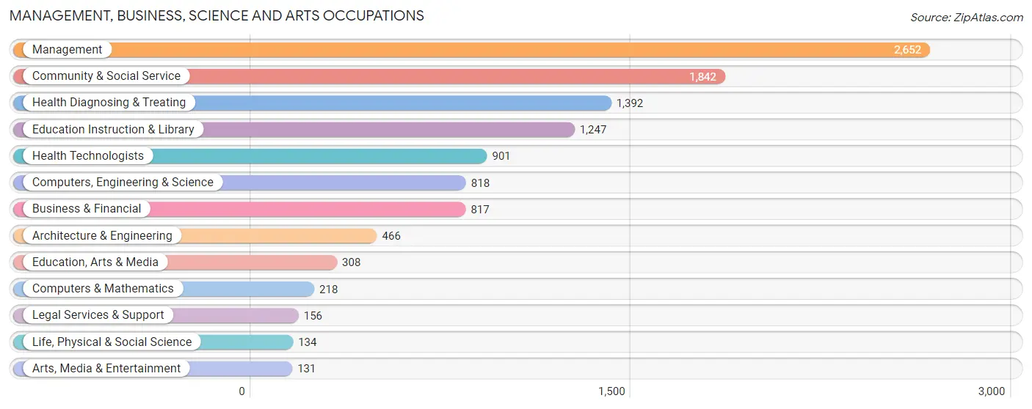The image size is (1032, 409).
Task: Select the Education Instruction & Library label
Action: [113, 130]
